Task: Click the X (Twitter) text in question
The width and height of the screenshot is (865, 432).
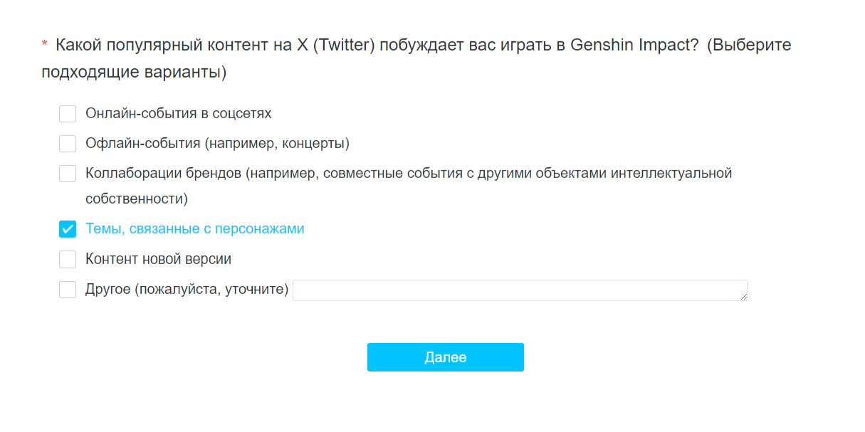Action: click(335, 46)
